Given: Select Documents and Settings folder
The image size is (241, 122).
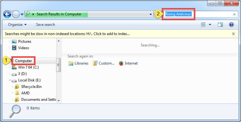Looking at the screenshot, I should 39,99.
